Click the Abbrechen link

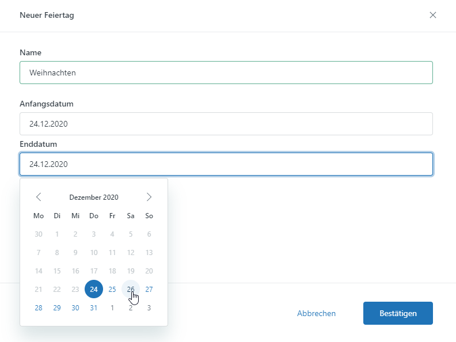tap(316, 313)
